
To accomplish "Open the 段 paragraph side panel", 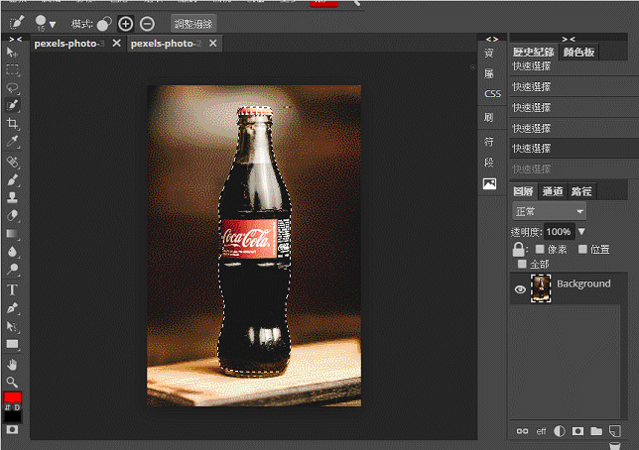I will click(489, 163).
